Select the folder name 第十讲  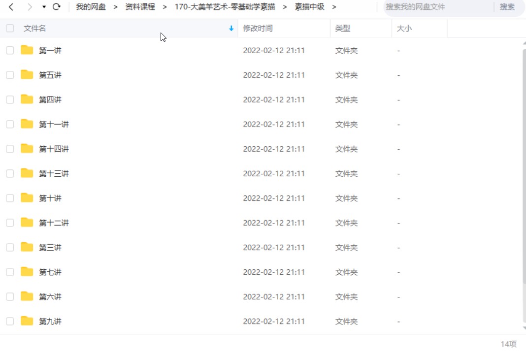pyautogui.click(x=50, y=198)
